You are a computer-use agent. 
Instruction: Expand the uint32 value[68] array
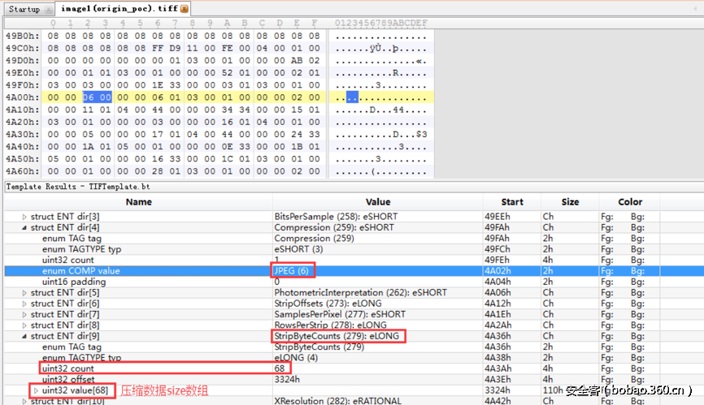[x=35, y=390]
